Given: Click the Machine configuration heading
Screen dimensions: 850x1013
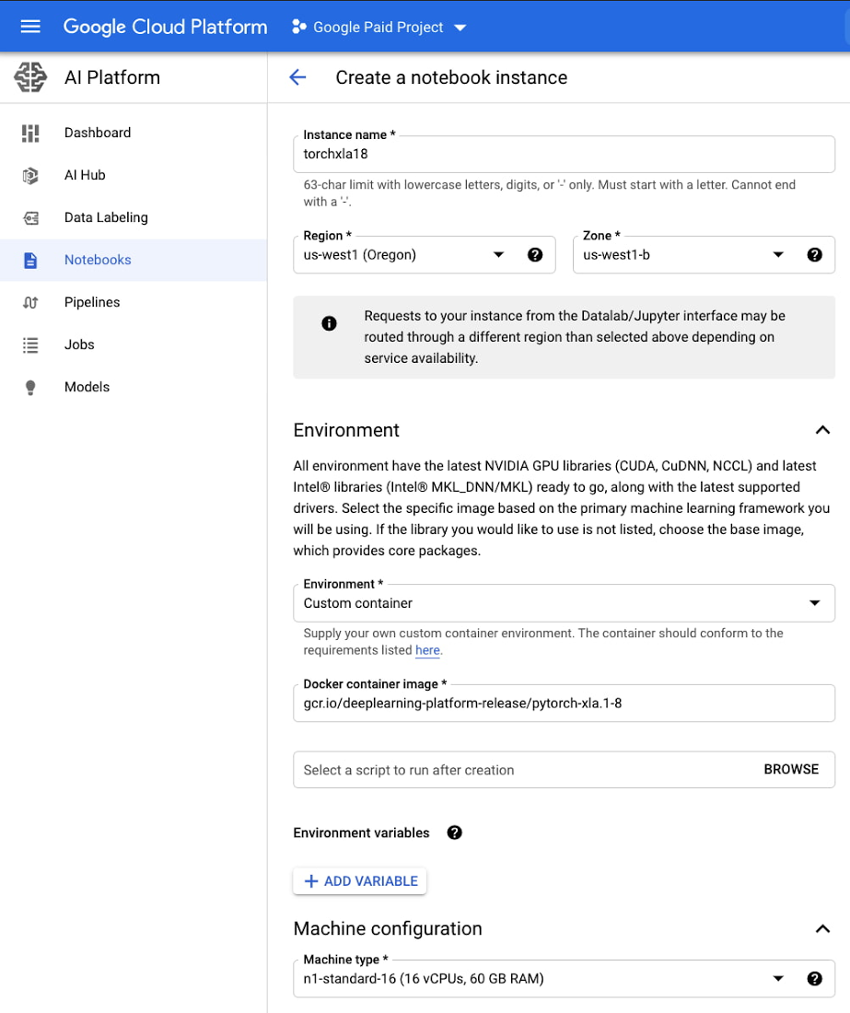Looking at the screenshot, I should [388, 928].
